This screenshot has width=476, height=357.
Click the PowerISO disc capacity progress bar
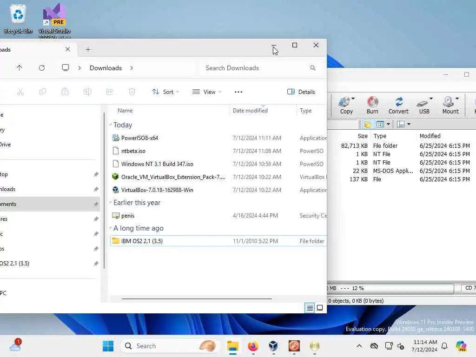390,288
